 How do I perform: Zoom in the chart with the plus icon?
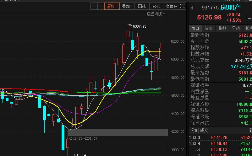click(x=94, y=6)
